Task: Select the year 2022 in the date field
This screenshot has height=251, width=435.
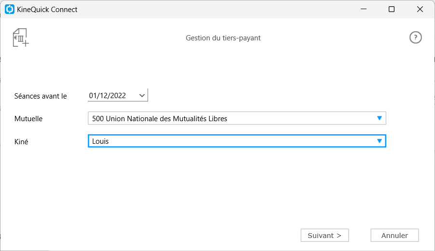Action: [x=119, y=96]
